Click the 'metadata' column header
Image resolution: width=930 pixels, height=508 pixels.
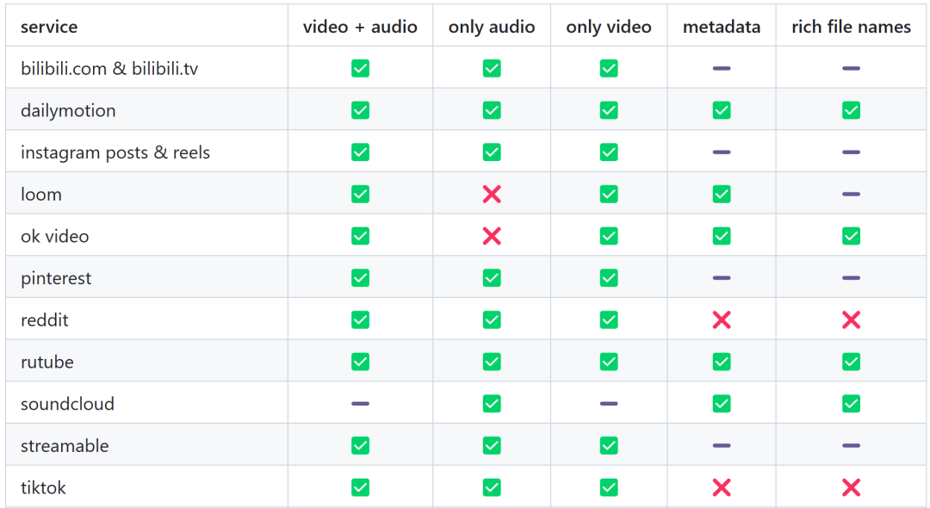[x=722, y=27]
